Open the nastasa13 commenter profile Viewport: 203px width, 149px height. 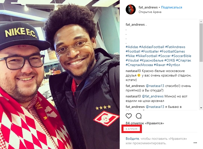pyautogui.click(x=133, y=71)
